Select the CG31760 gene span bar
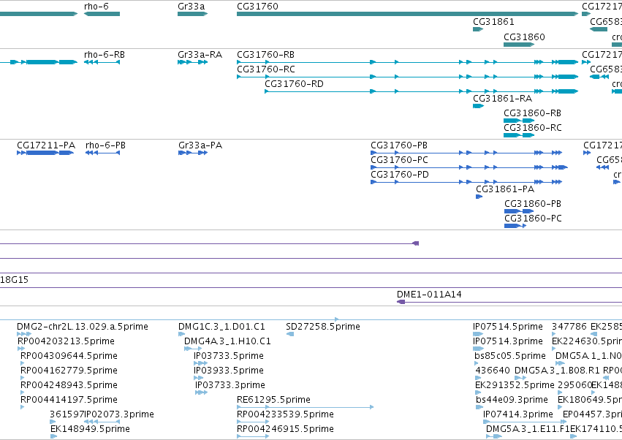Viewport: 622px width, 440px height. coord(407,14)
